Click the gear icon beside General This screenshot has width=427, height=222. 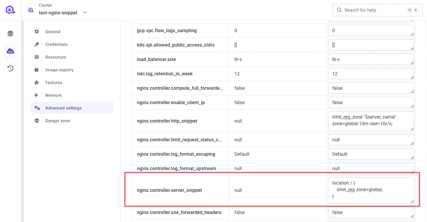pos(37,31)
